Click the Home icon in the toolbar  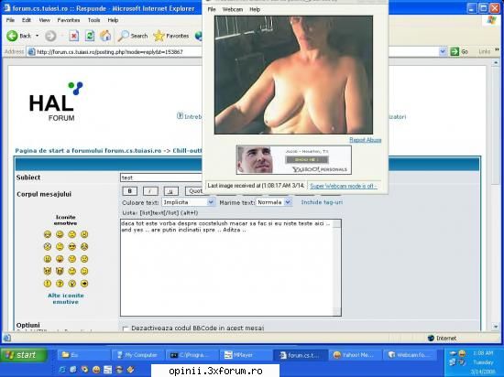[105, 36]
